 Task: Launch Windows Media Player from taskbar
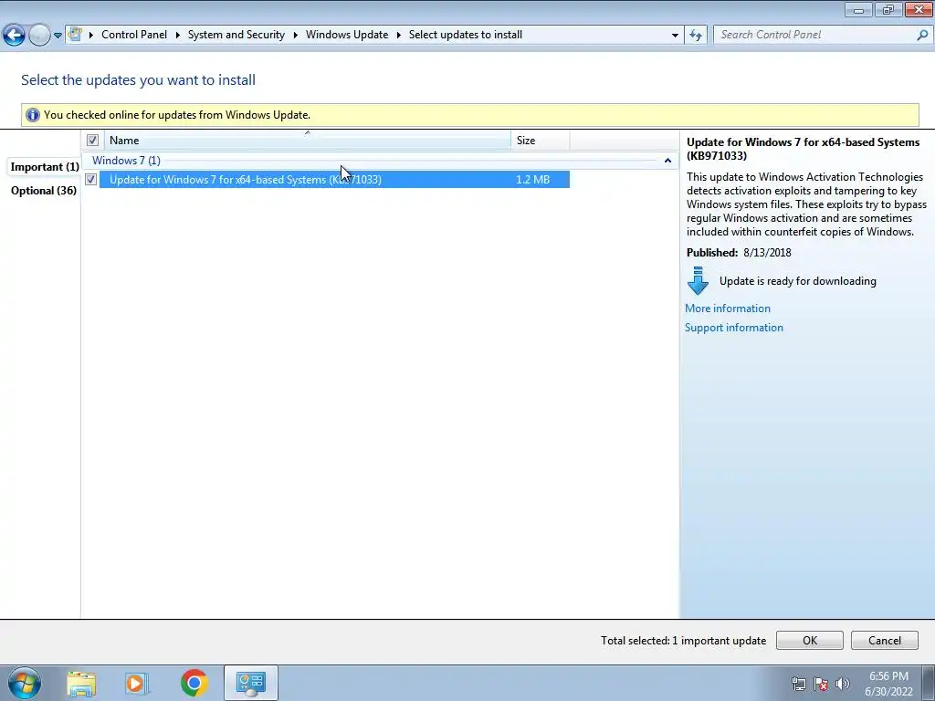click(136, 683)
